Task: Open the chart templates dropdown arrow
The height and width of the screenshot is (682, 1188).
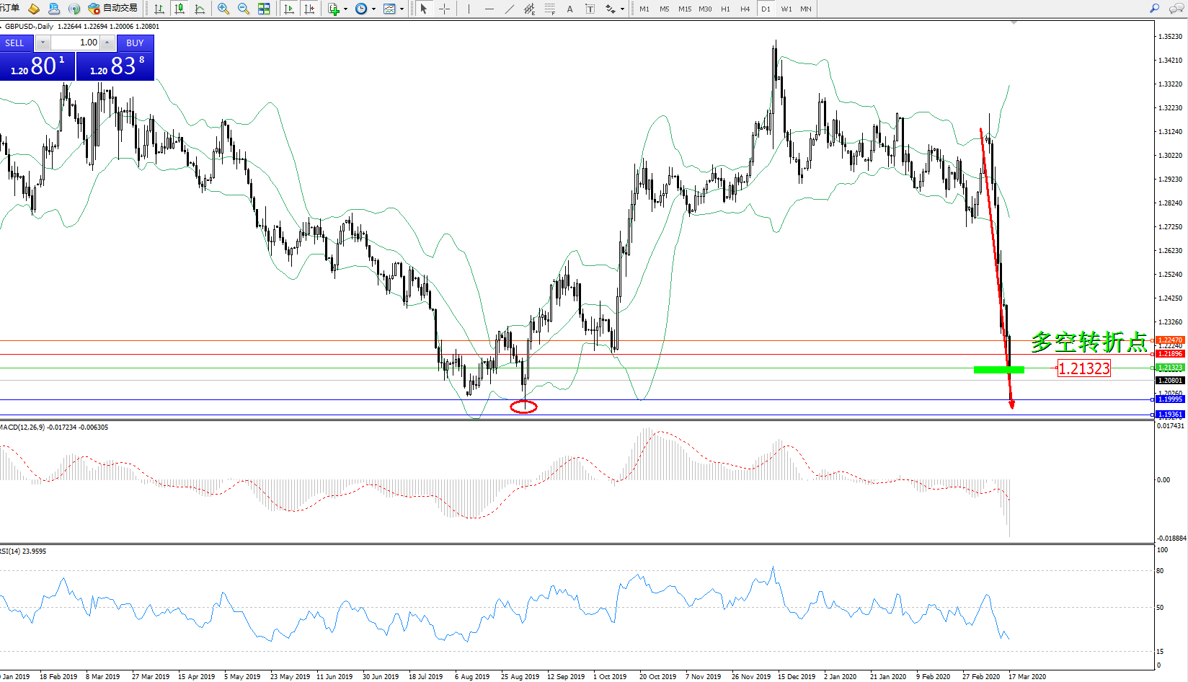Action: 402,9
